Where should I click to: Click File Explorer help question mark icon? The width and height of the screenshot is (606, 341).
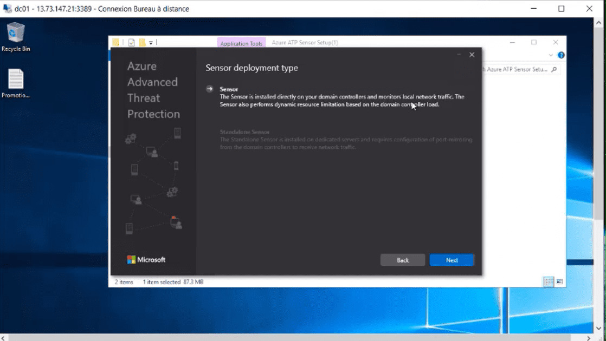point(561,55)
